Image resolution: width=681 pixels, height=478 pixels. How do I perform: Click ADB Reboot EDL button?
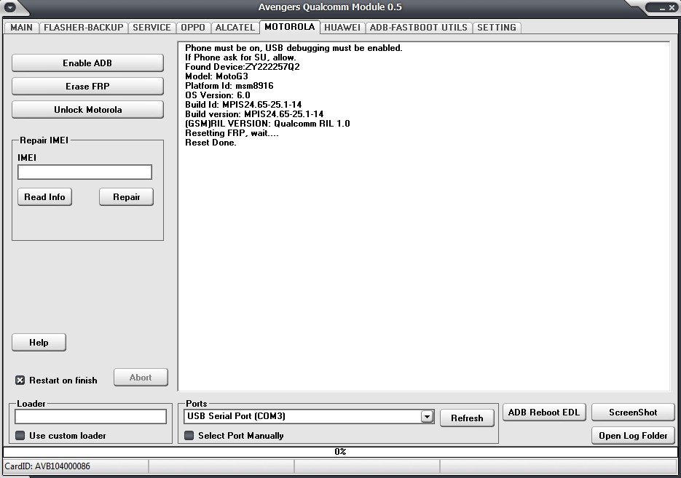tap(544, 412)
